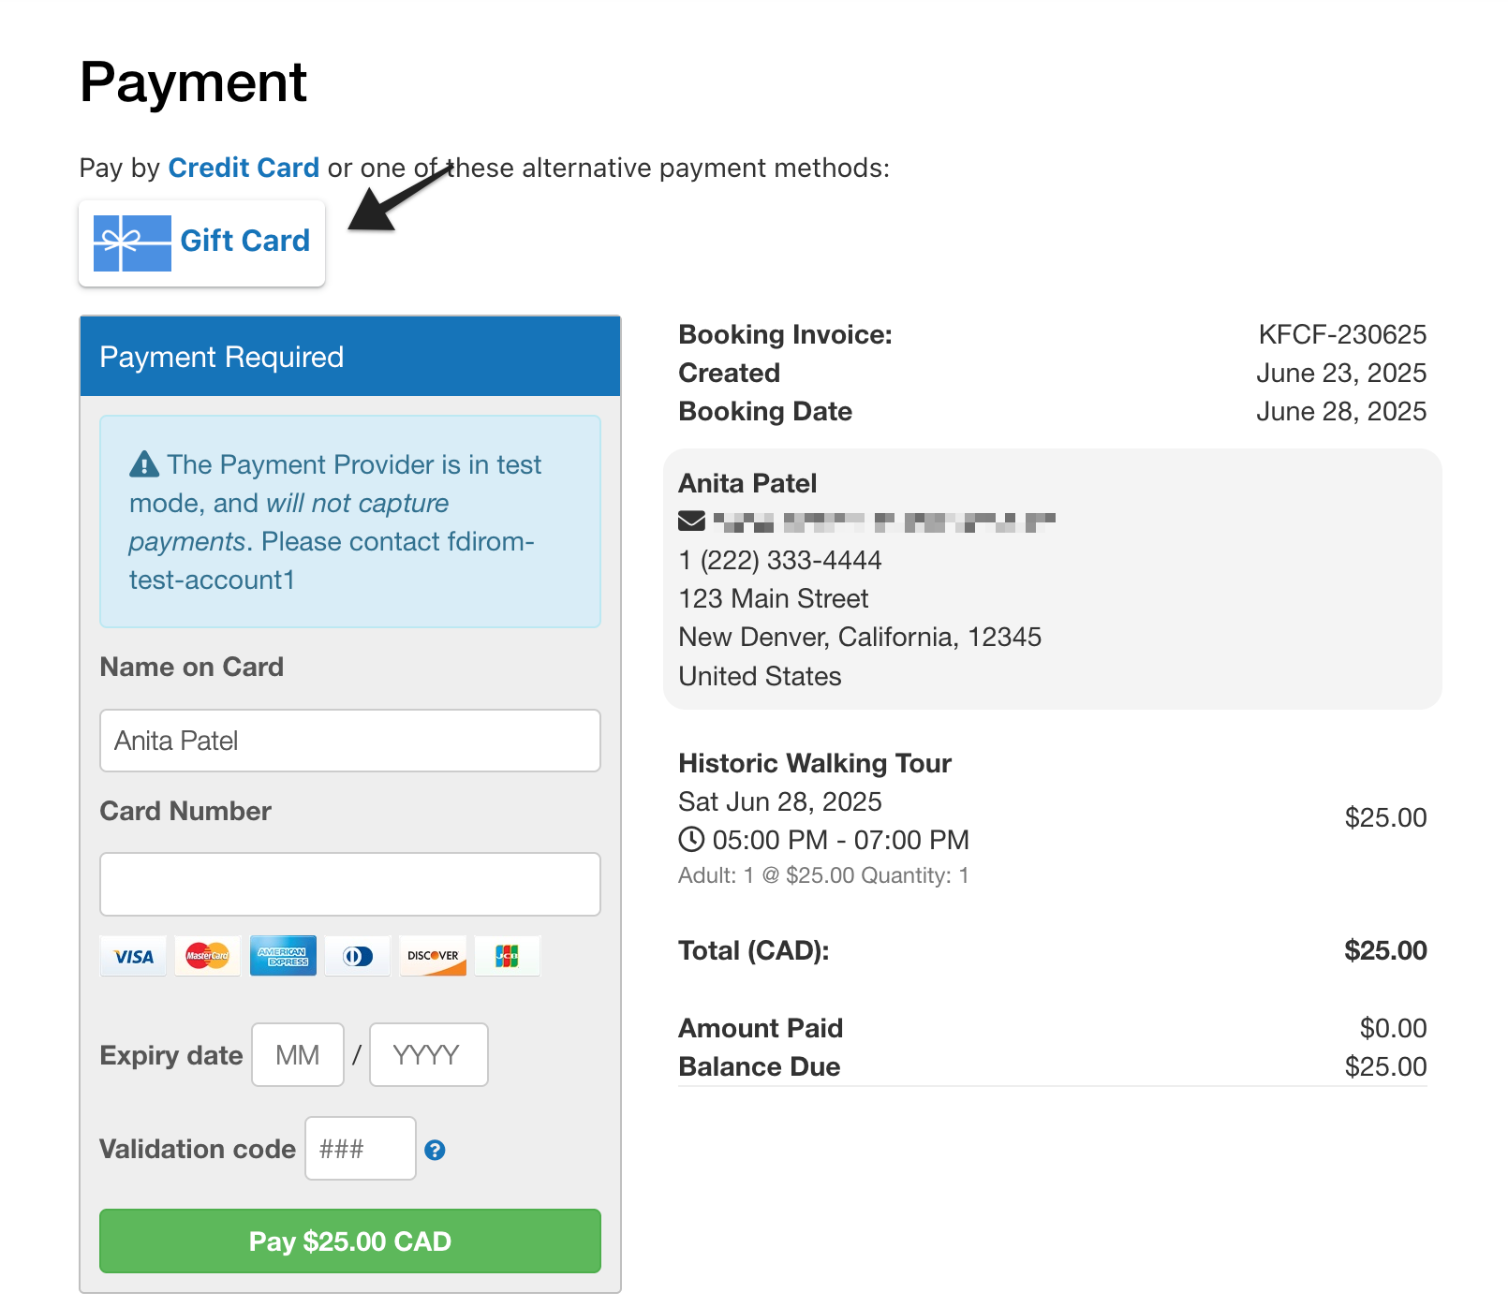The height and width of the screenshot is (1307, 1508).
Task: Click the 05:00 PM - 07:00 PM time text
Action: coord(840,840)
